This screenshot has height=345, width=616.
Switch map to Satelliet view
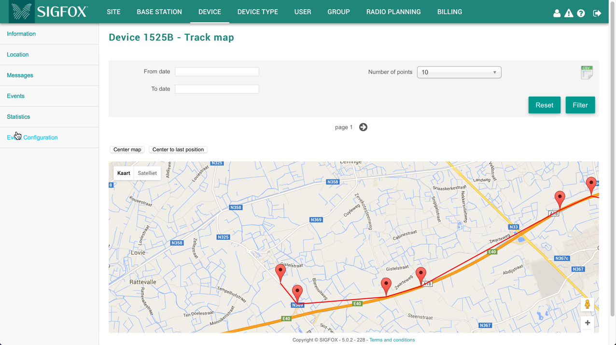point(147,173)
